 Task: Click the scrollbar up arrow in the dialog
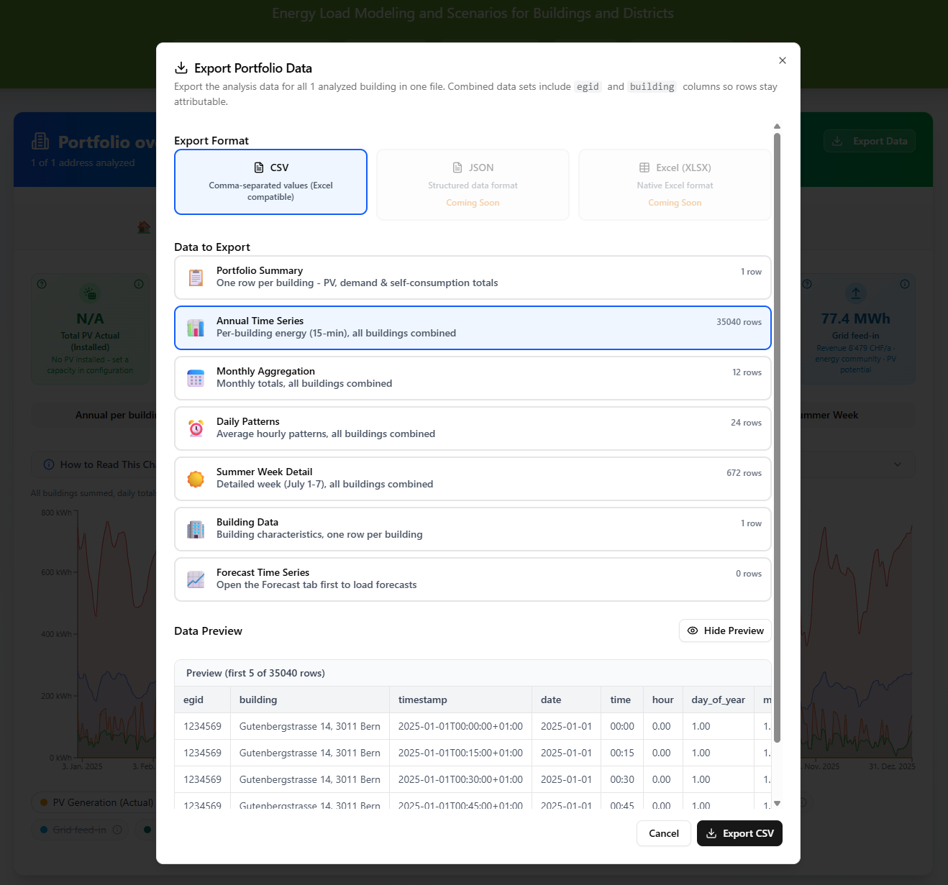pos(777,127)
